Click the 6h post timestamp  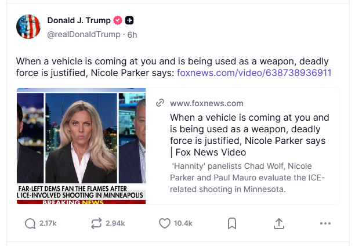point(132,34)
